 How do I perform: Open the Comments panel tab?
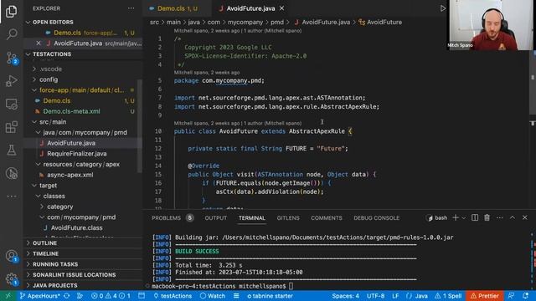tap(326, 217)
